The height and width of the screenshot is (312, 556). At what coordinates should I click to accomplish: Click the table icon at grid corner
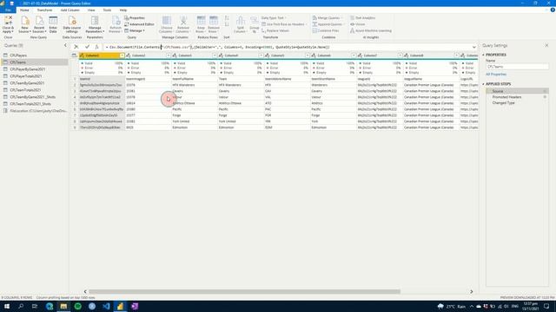(74, 55)
